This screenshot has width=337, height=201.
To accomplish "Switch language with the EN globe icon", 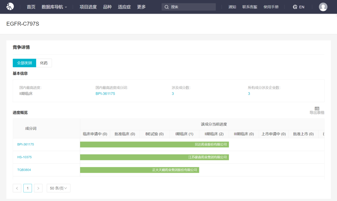I will pos(295,7).
